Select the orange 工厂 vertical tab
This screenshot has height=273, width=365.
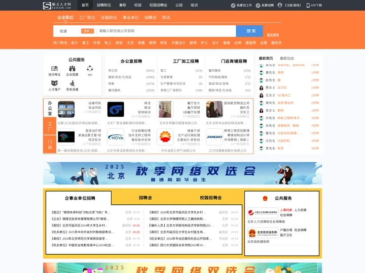pyautogui.click(x=50, y=126)
